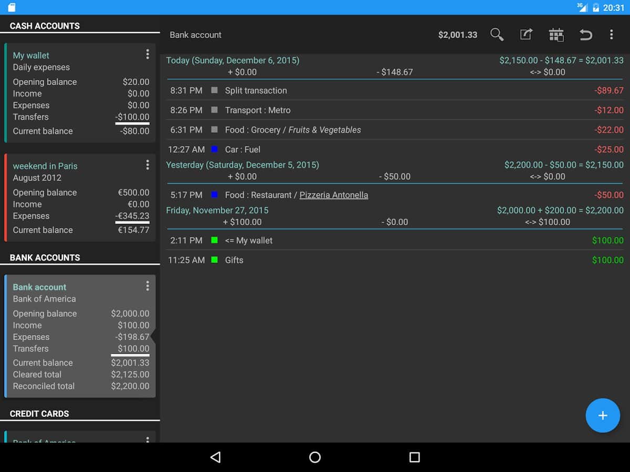Open weekend in Paris options menu

click(148, 165)
